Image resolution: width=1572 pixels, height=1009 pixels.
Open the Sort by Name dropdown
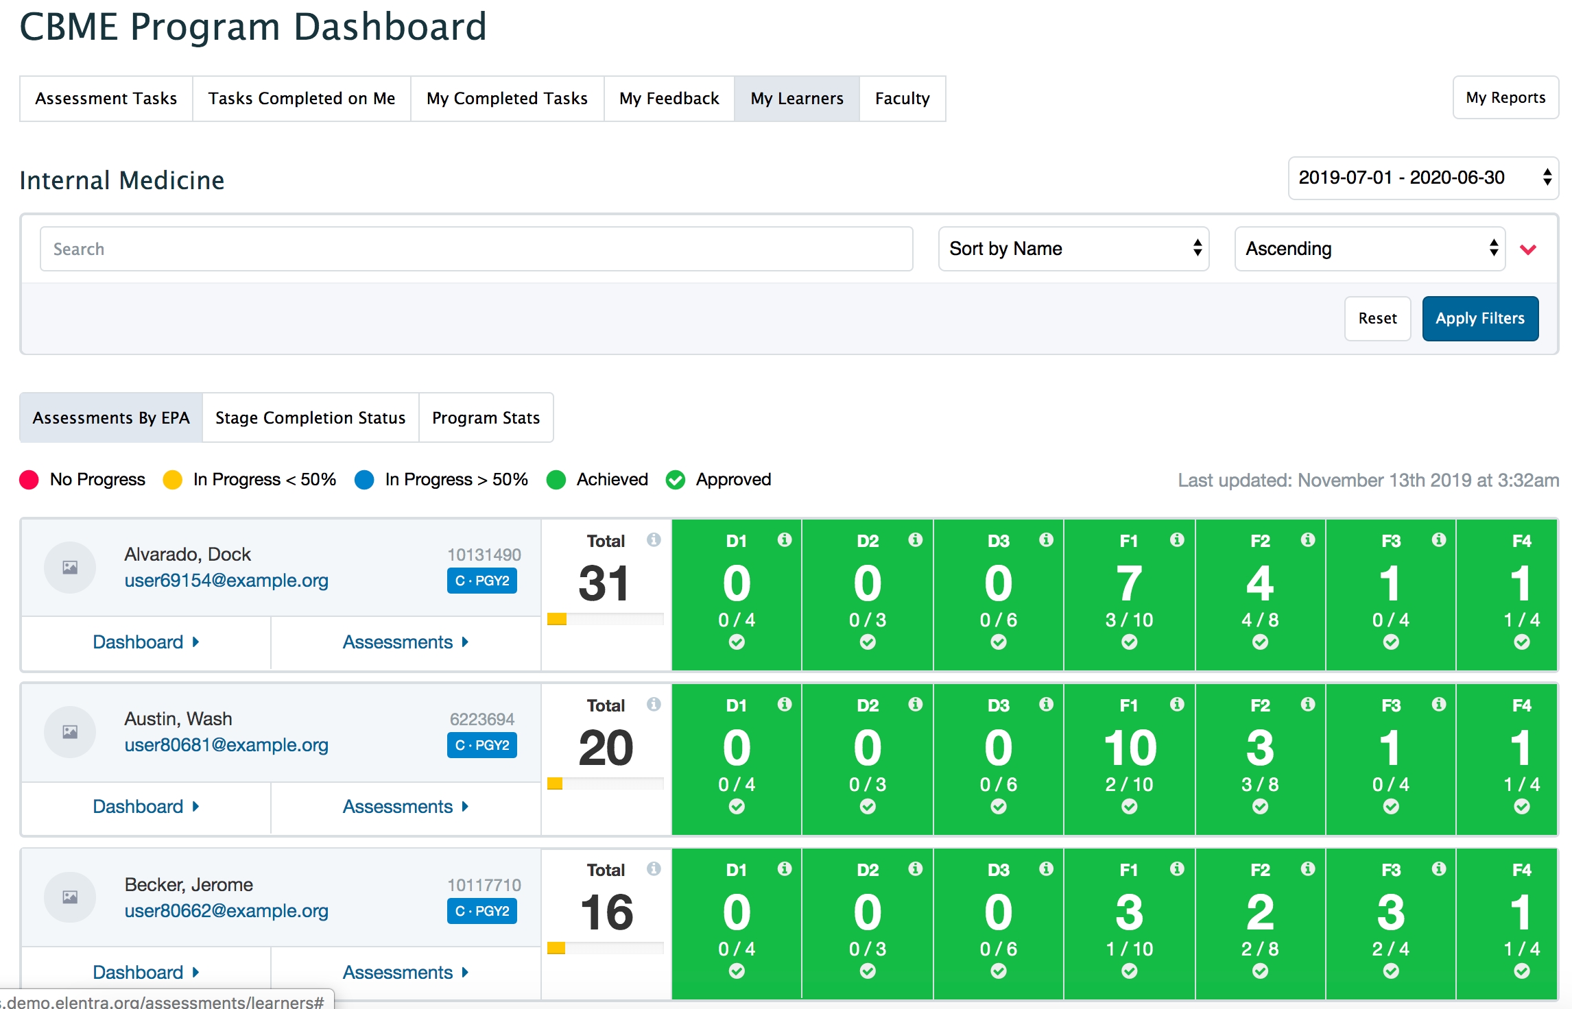1073,249
